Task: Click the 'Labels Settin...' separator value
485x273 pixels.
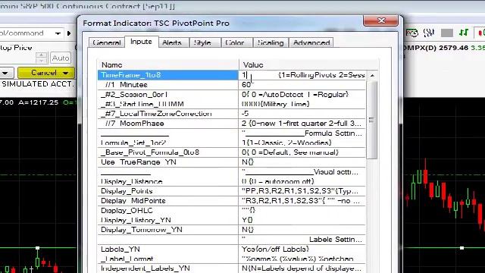Action: click(x=302, y=240)
